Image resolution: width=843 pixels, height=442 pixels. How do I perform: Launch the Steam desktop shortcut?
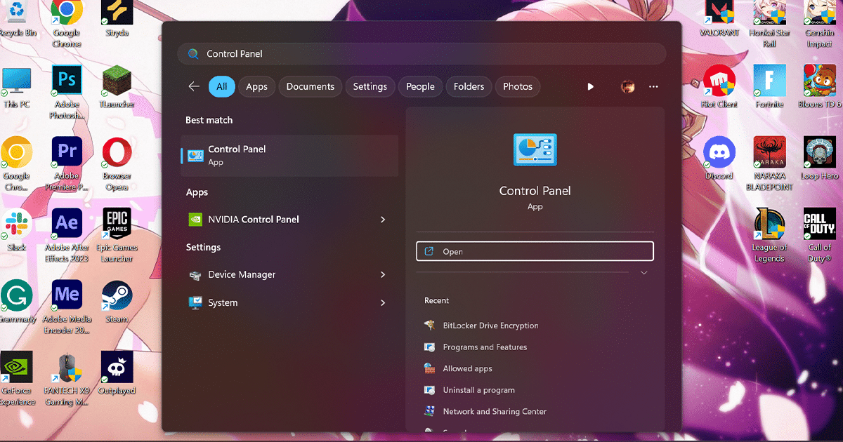117,296
